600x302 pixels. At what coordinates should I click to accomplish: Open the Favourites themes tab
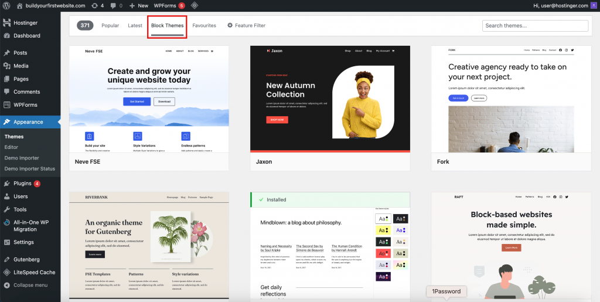(204, 26)
